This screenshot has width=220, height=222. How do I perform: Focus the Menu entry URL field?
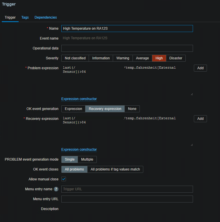(x=127, y=199)
